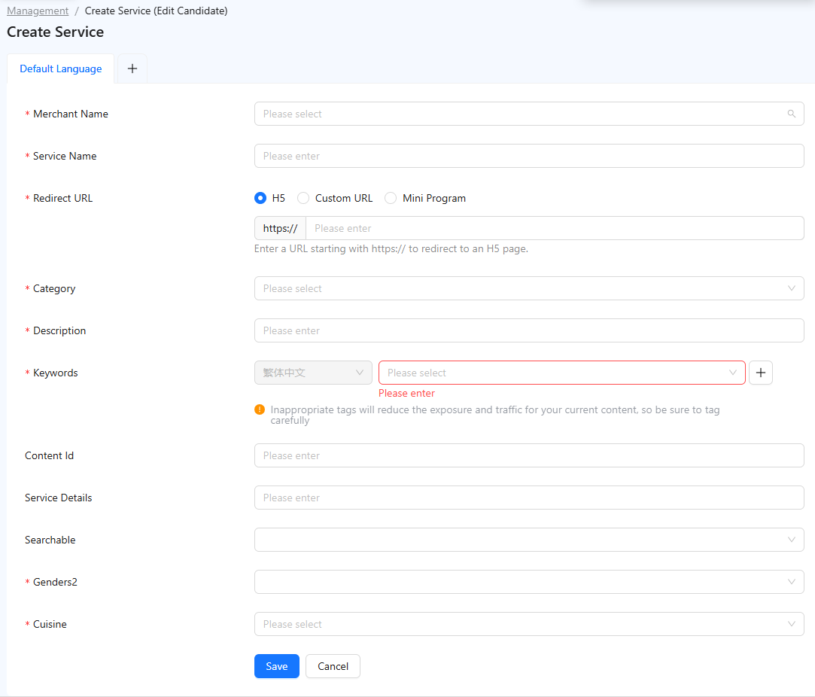Focus the Content Id input field

pos(529,456)
